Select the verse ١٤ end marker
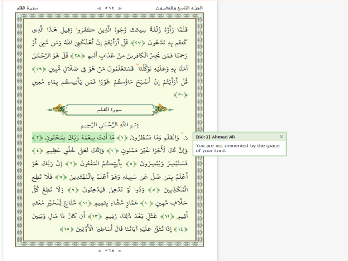The height and width of the screenshot is (261, 348). (x=181, y=229)
